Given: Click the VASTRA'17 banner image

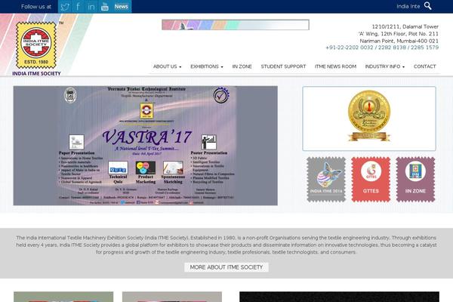Looking at the screenshot, I should point(145,146).
